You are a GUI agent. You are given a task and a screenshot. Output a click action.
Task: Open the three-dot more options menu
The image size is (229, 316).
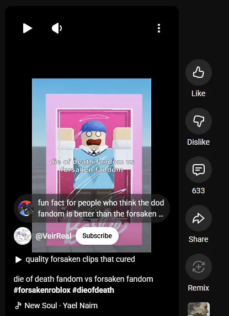tap(159, 28)
